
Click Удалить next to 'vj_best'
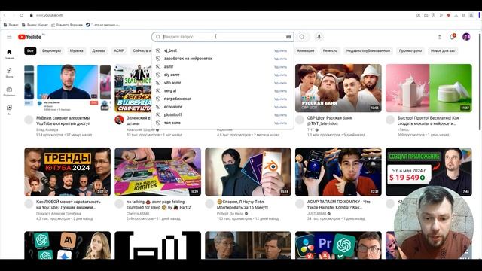[280, 50]
